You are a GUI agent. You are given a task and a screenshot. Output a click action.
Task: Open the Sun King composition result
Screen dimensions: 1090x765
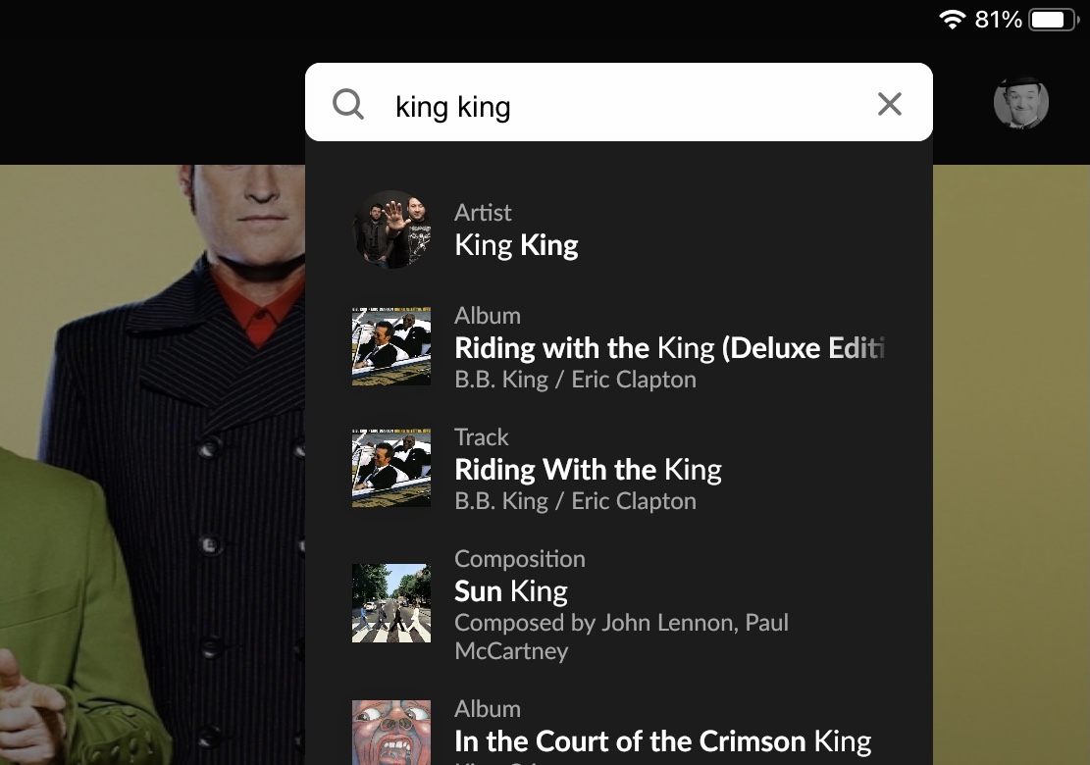tap(511, 590)
